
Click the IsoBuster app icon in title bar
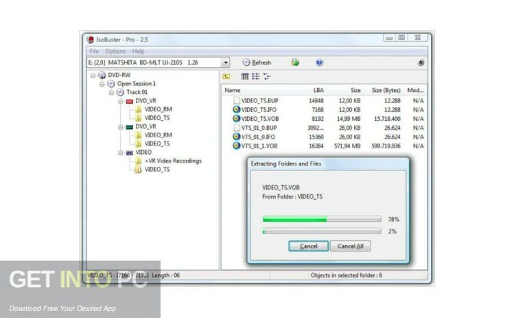[x=90, y=40]
